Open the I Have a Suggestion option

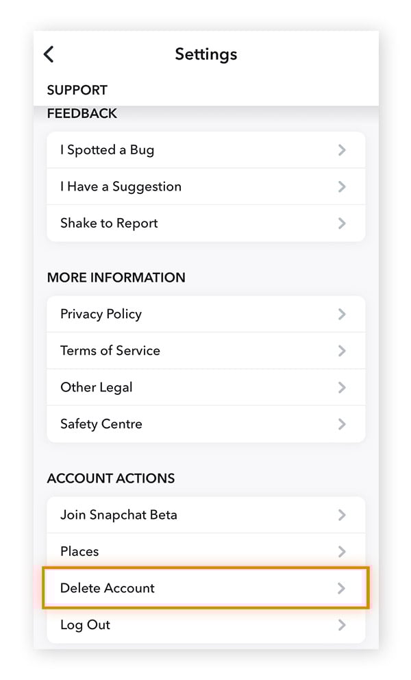(x=206, y=186)
